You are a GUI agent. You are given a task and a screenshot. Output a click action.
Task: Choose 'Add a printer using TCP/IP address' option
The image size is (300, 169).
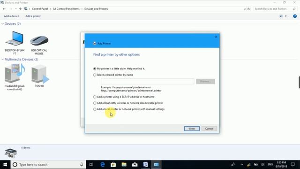(x=95, y=97)
